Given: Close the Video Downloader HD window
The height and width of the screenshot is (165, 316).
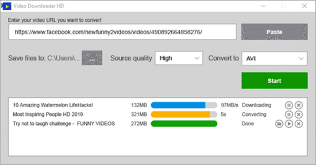Looking at the screenshot, I should click(x=304, y=6).
